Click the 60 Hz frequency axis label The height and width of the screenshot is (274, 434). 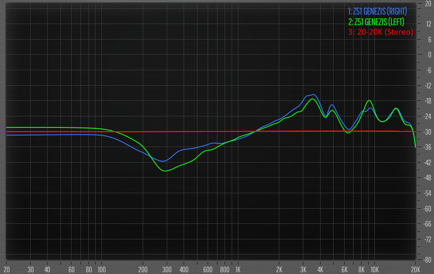tap(72, 270)
